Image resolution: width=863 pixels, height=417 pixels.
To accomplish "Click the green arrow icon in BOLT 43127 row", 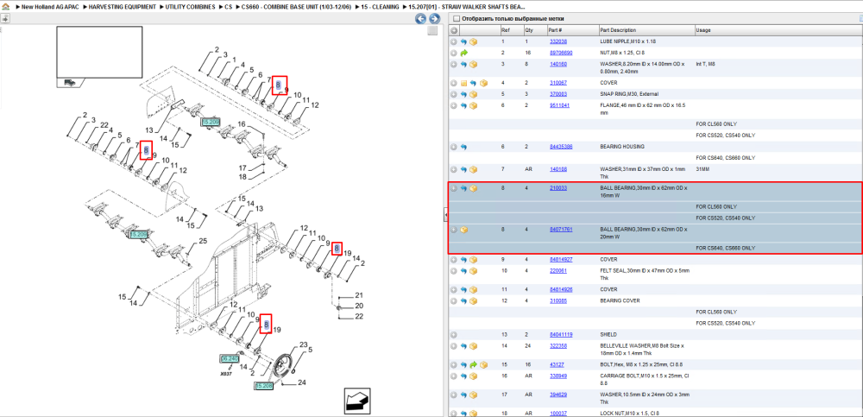I will (x=473, y=364).
